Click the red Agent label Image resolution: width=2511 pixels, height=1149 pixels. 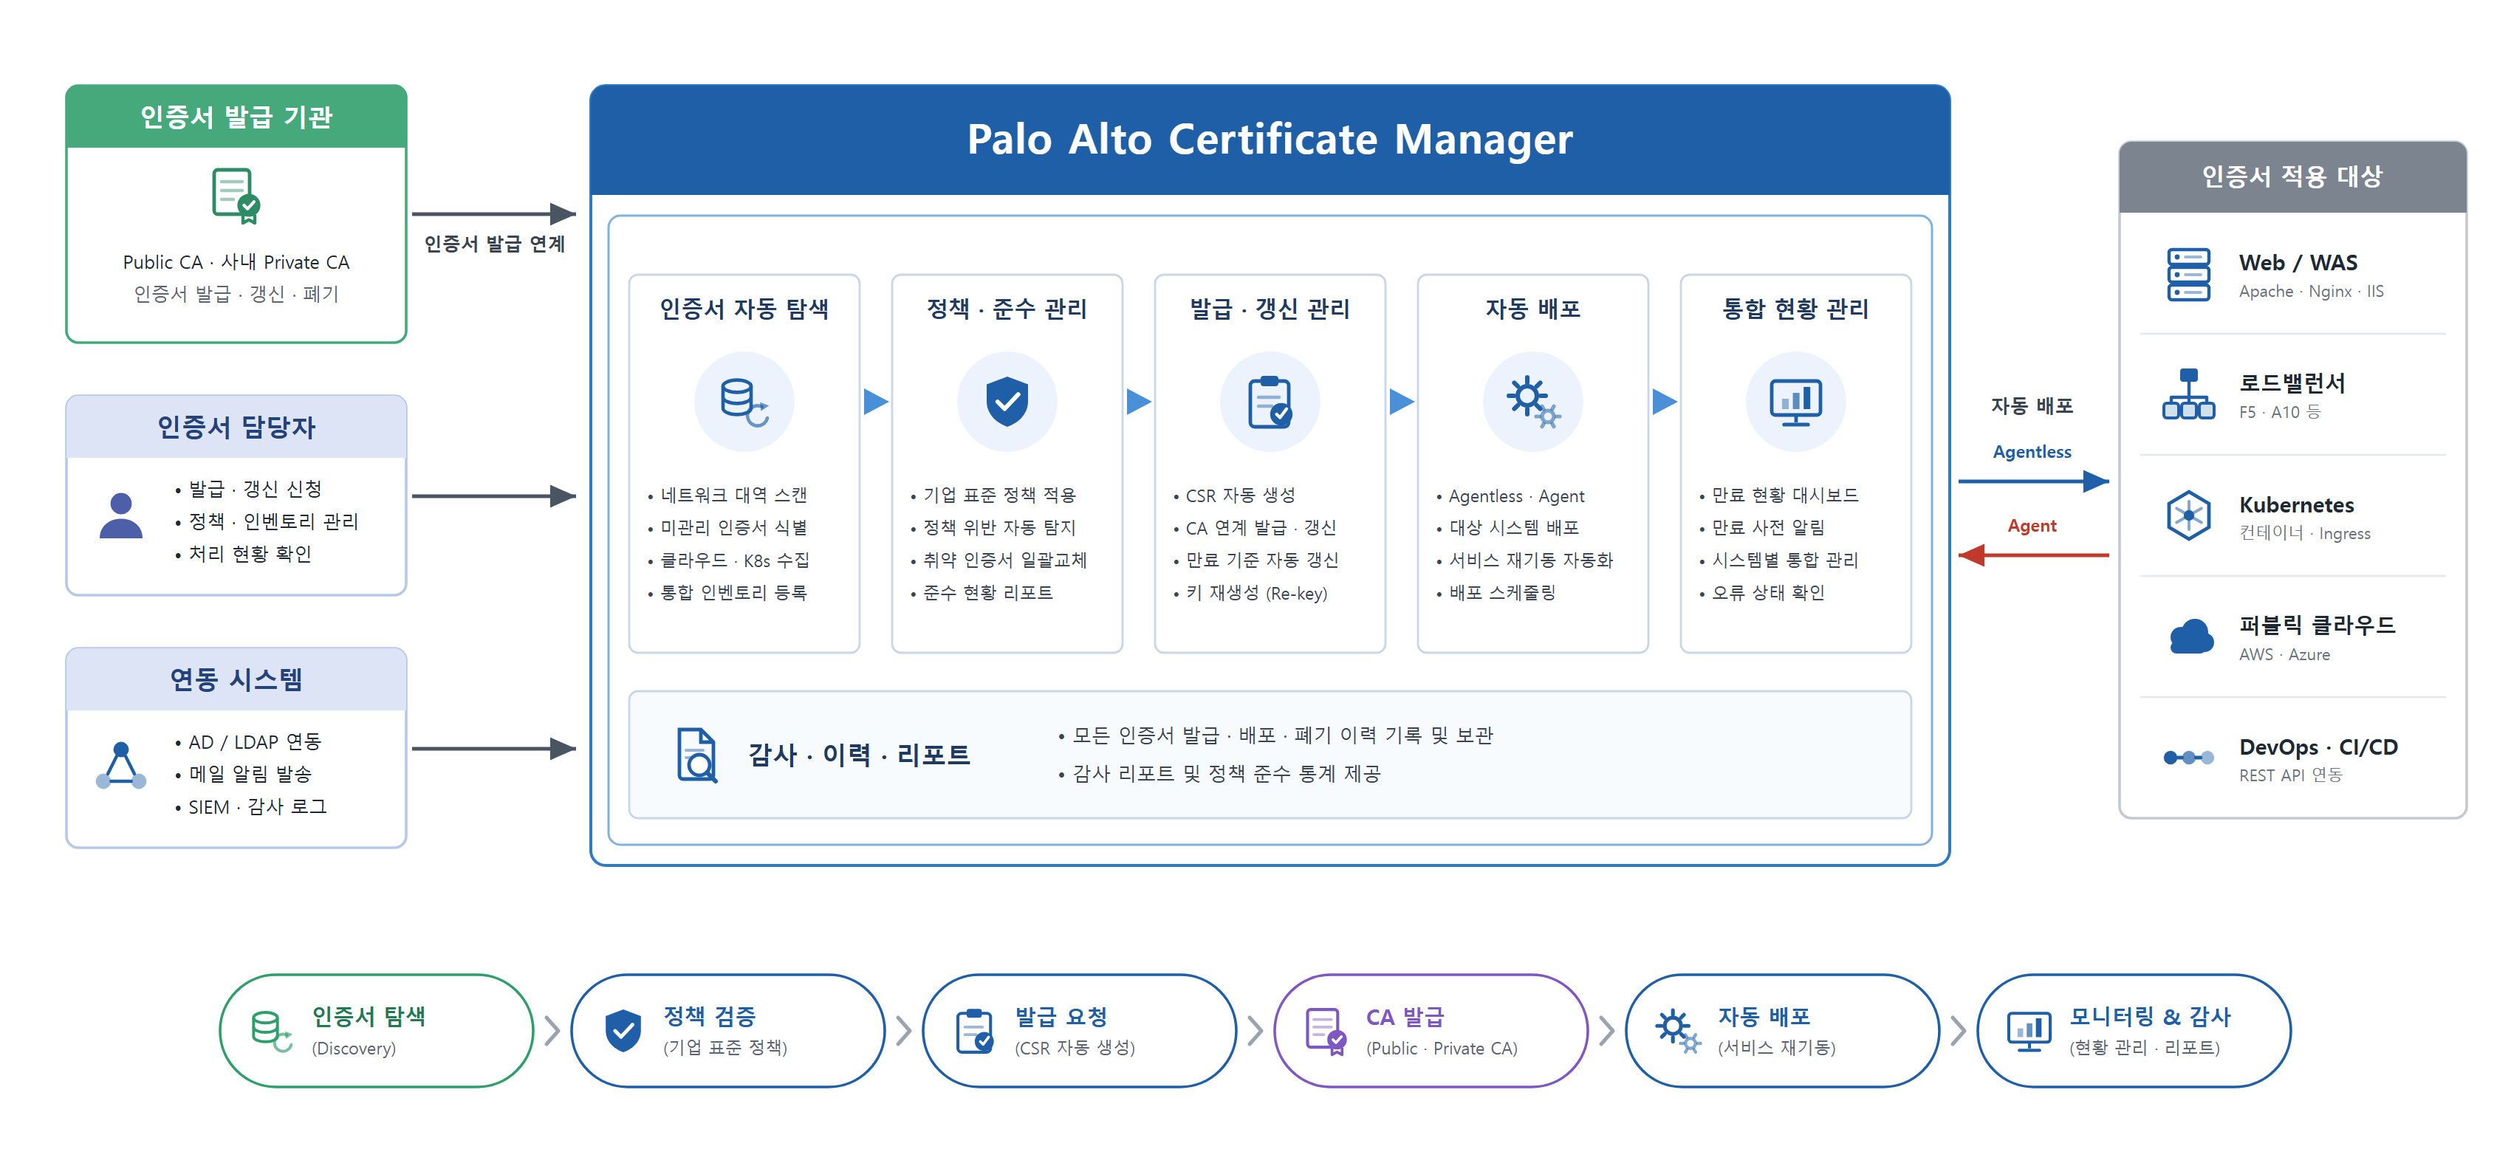(x=2032, y=527)
